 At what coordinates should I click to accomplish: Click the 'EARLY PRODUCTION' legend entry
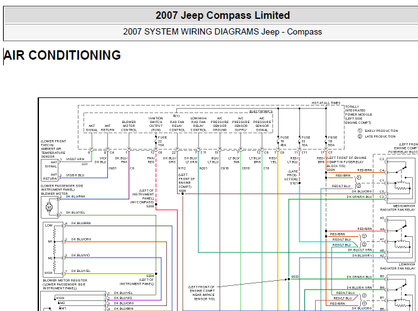coord(378,131)
